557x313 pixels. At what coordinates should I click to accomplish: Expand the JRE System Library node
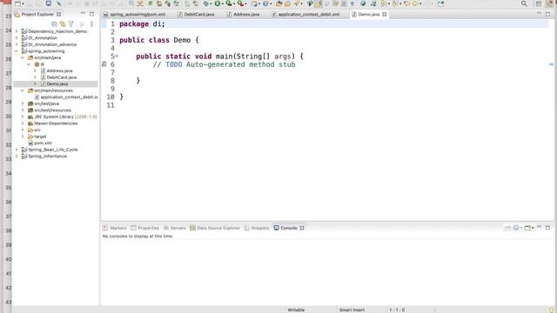[23, 117]
